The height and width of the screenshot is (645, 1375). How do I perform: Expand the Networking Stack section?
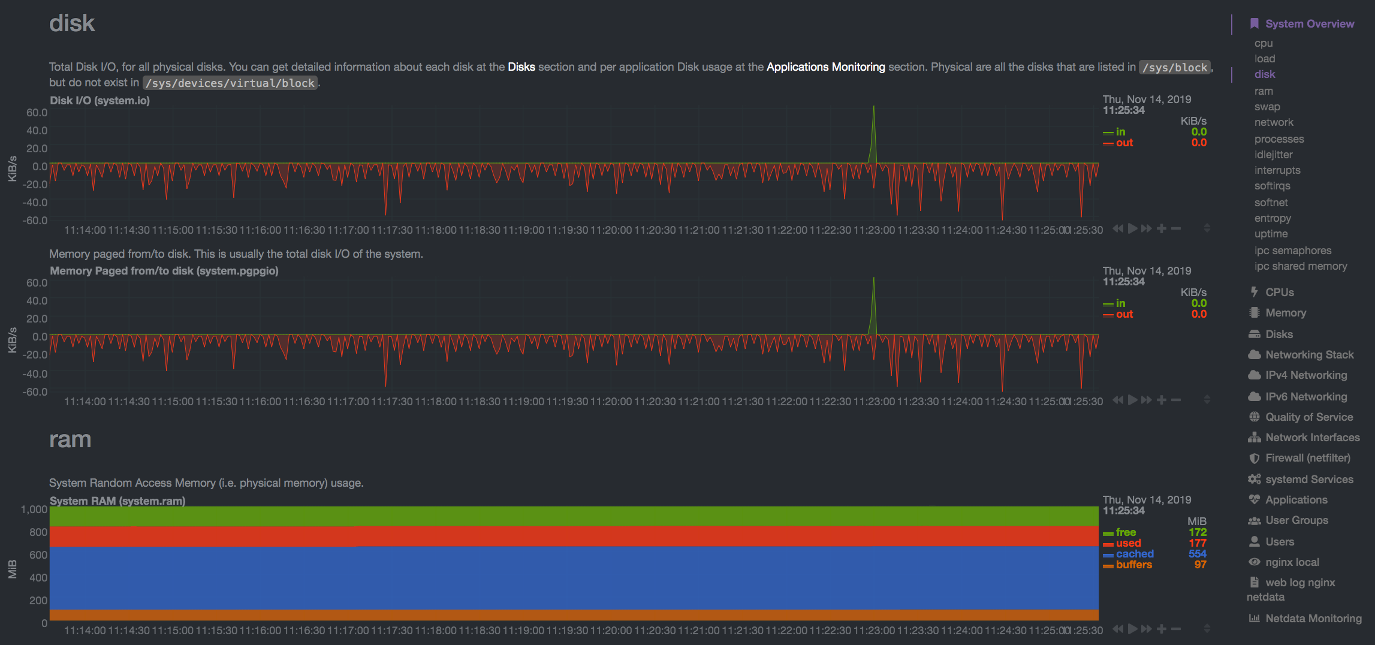click(1309, 354)
